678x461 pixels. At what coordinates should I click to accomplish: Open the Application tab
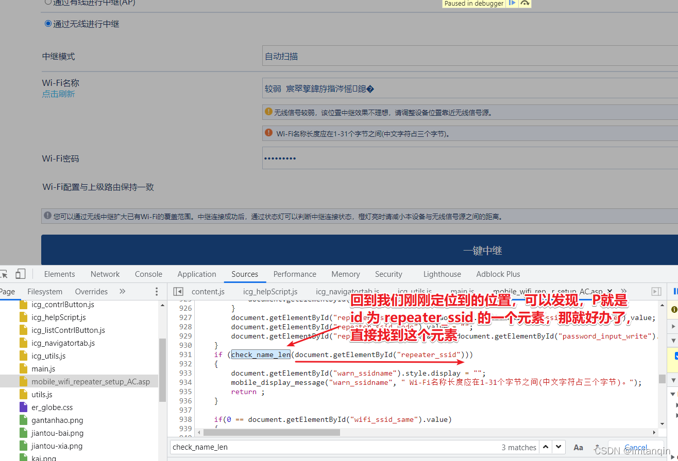pos(197,274)
